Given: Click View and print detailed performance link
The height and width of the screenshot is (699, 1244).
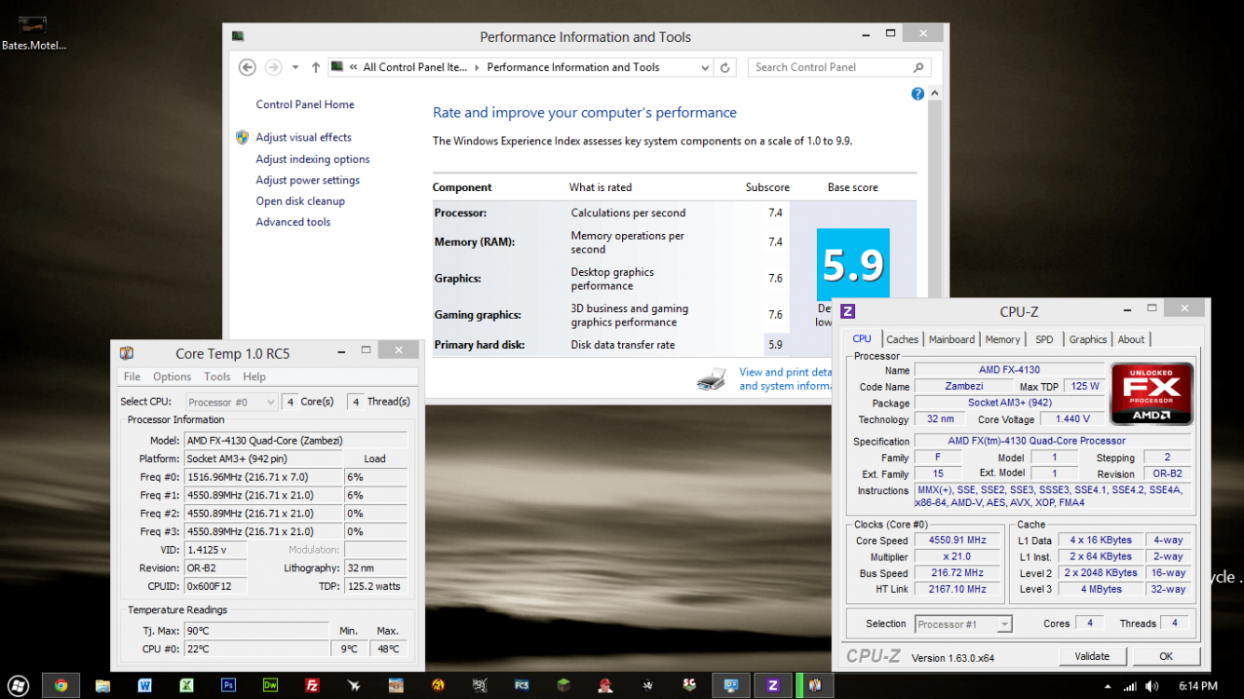Looking at the screenshot, I should [785, 378].
